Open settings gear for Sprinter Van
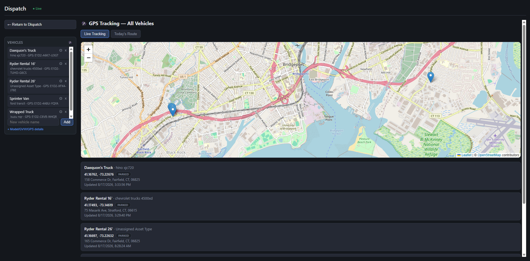 61,98
